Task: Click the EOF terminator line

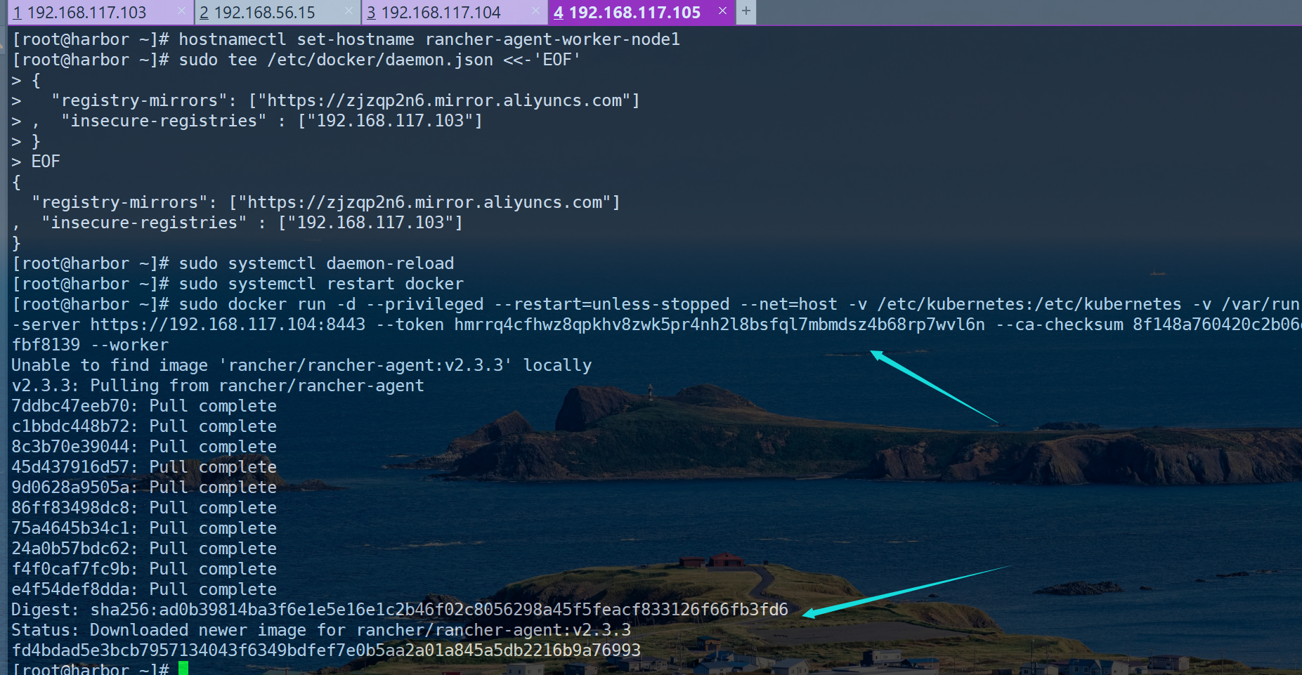Action: point(36,162)
